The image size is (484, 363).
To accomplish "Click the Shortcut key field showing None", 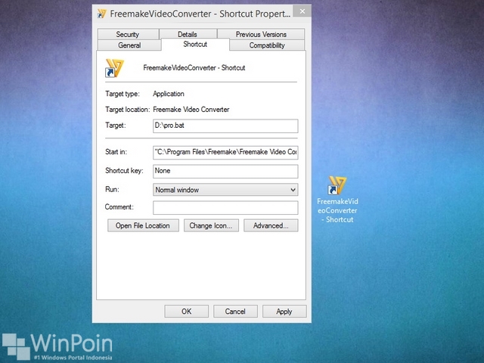I will tap(225, 172).
